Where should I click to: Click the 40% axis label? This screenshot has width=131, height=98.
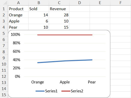pyautogui.click(x=17, y=60)
